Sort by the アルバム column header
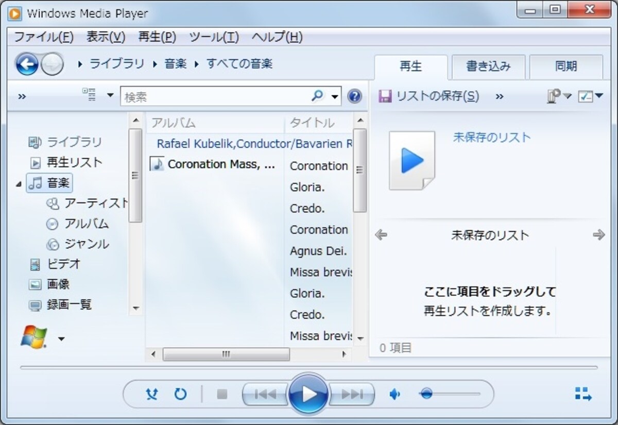Image resolution: width=618 pixels, height=425 pixels. point(215,123)
